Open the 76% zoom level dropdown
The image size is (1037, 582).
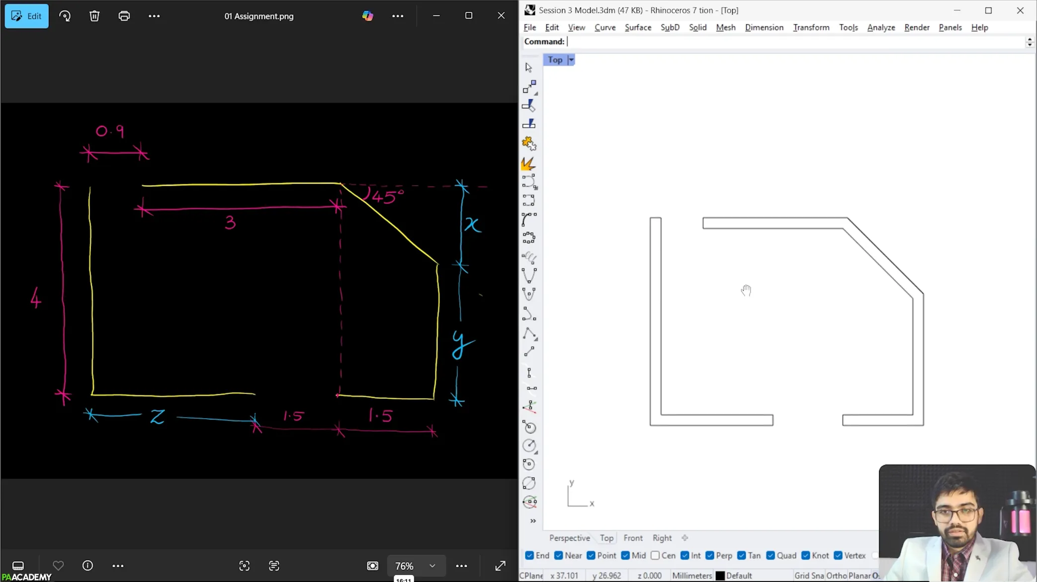pyautogui.click(x=432, y=565)
